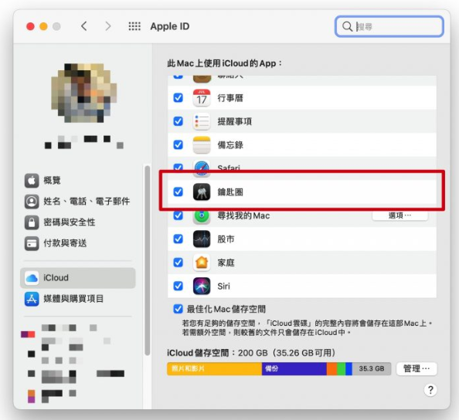Click the 尋找我的Mac row label
Viewport: 459px width, 420px height.
(x=243, y=215)
